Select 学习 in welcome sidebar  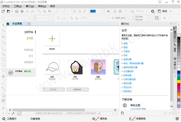[31, 56]
